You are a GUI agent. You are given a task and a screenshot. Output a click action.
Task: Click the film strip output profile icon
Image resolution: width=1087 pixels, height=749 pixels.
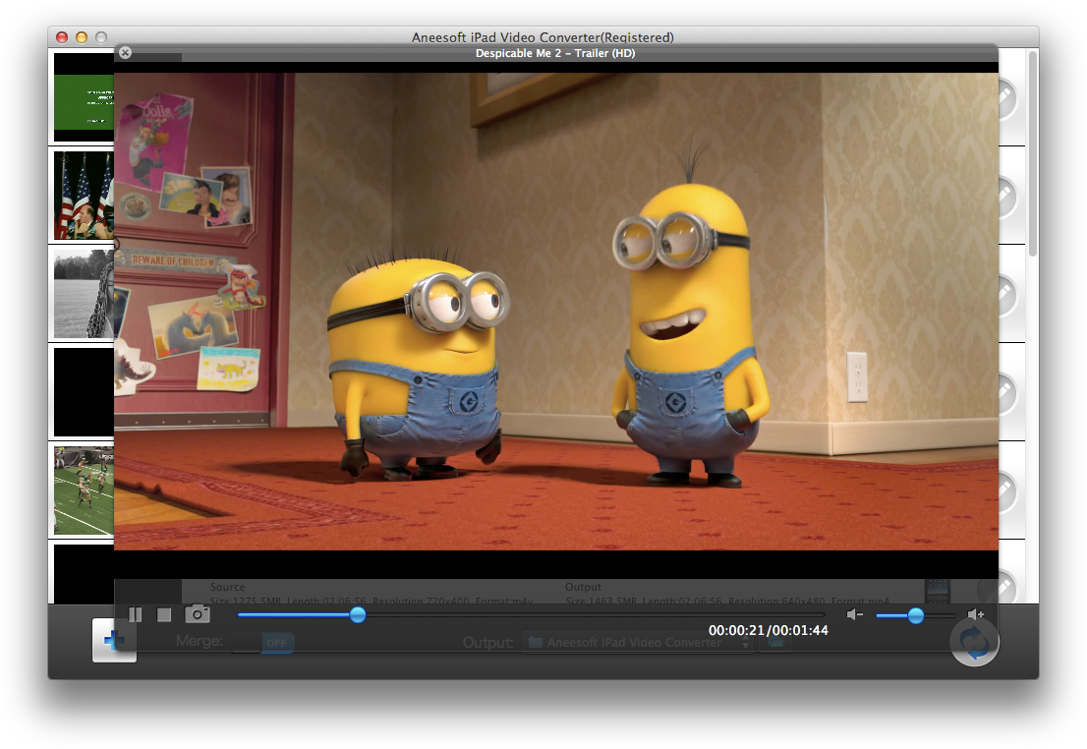tap(937, 592)
